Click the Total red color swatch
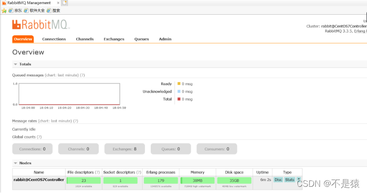The height and width of the screenshot is (193, 367). click(x=179, y=99)
